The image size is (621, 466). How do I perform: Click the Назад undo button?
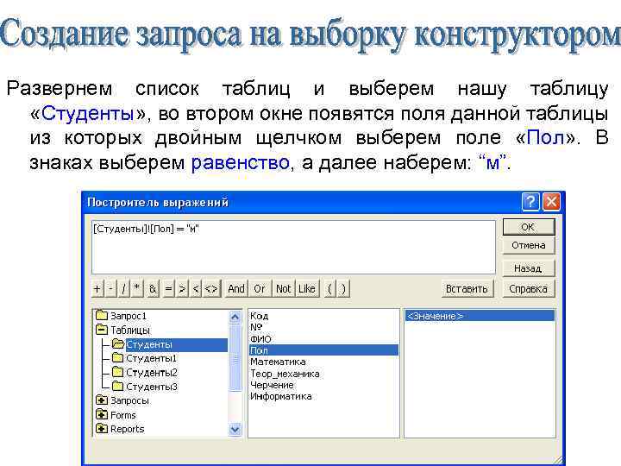[529, 268]
